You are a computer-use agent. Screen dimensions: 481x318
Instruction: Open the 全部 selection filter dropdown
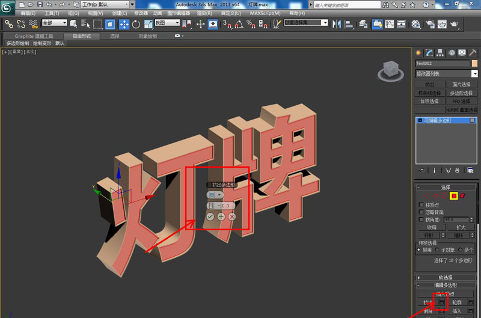coord(54,22)
